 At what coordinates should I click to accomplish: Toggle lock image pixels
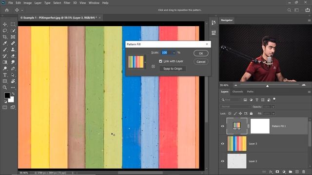235,113
